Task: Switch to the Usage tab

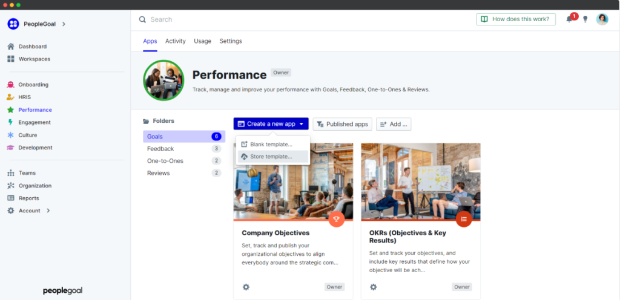Action: click(202, 41)
